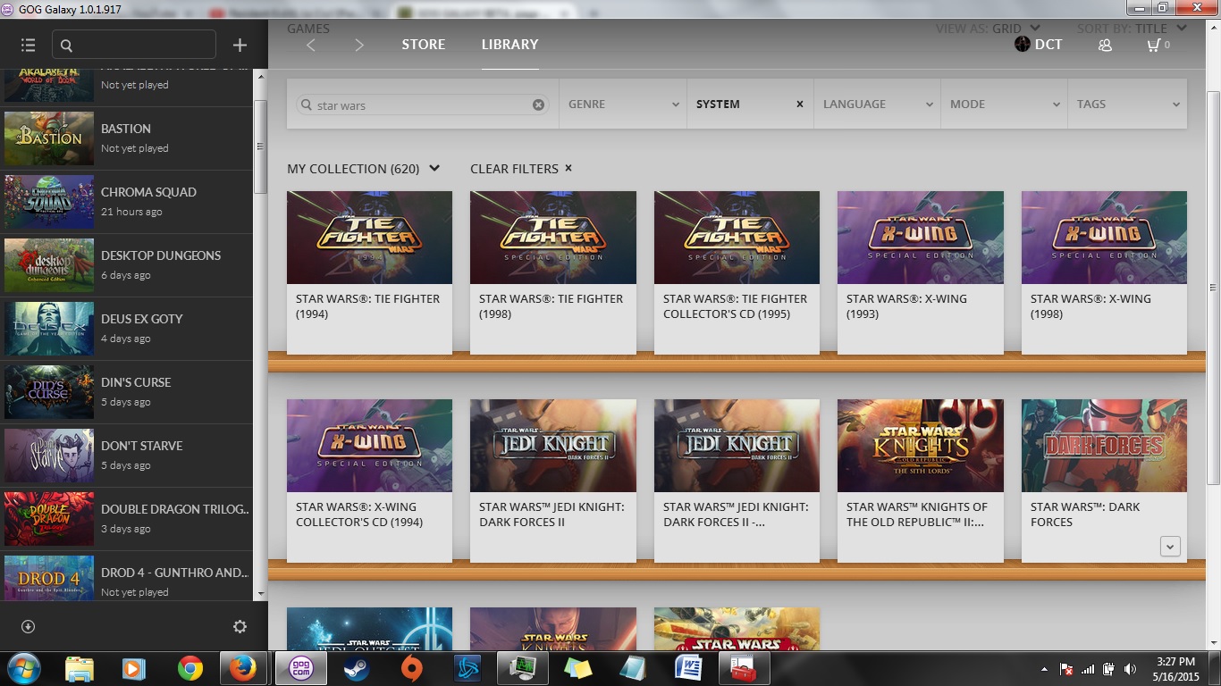Select DEUS EX GOTY in sidebar
Viewport: 1221px width, 686px height.
click(127, 329)
